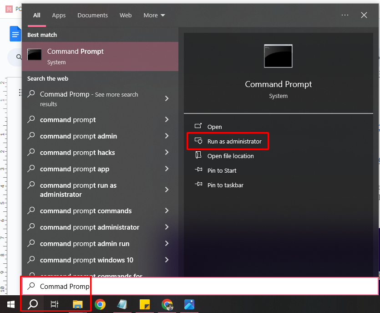The width and height of the screenshot is (380, 313).
Task: Switch to the Documents tab
Action: point(92,15)
